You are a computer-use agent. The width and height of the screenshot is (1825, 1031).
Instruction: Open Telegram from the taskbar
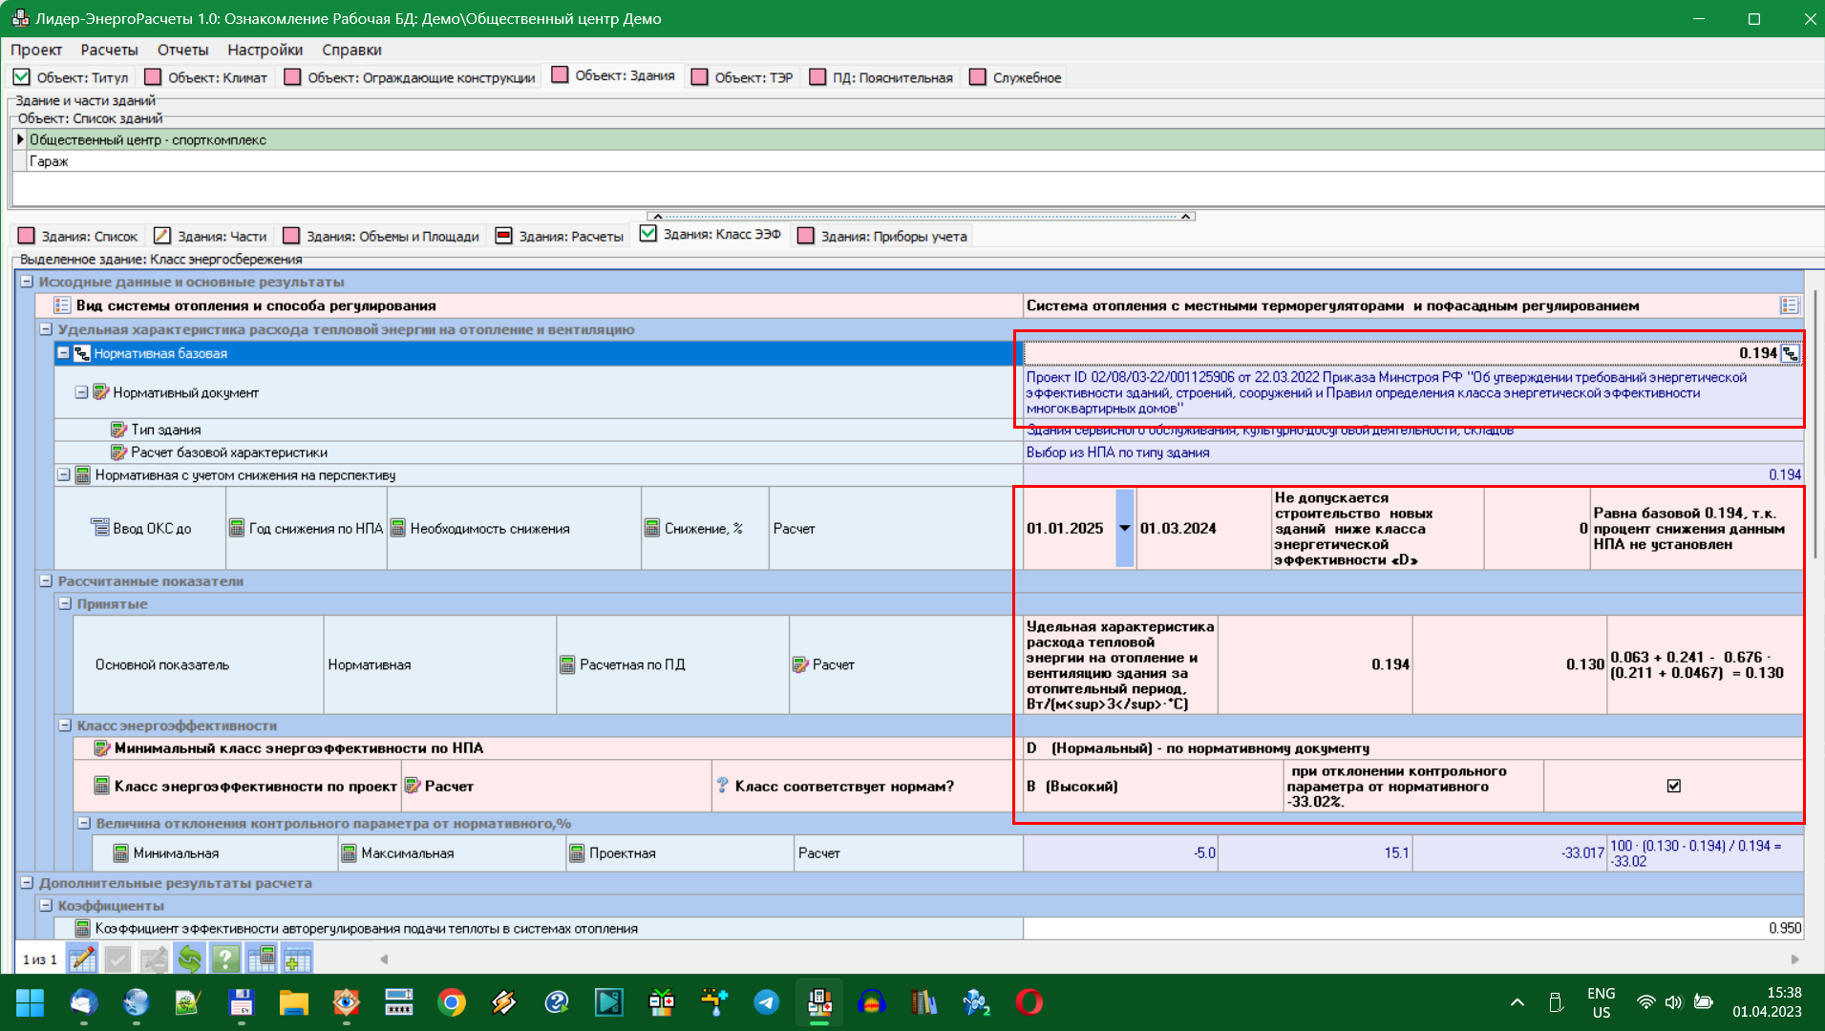[766, 1002]
